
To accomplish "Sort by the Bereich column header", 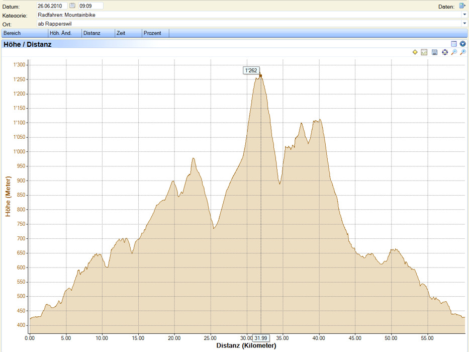I will click(25, 33).
